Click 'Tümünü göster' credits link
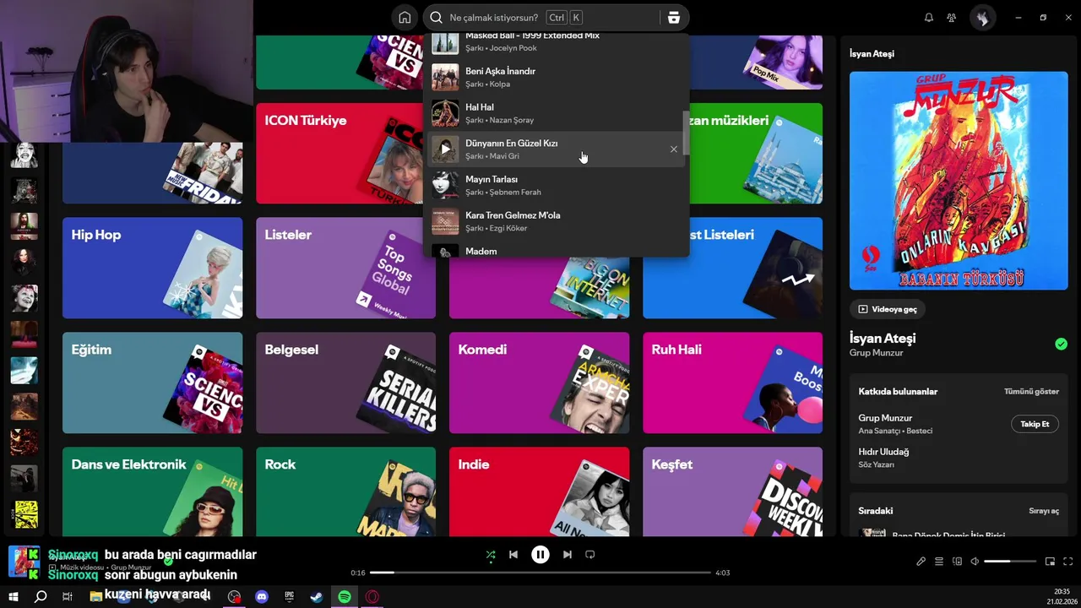 (x=1031, y=392)
